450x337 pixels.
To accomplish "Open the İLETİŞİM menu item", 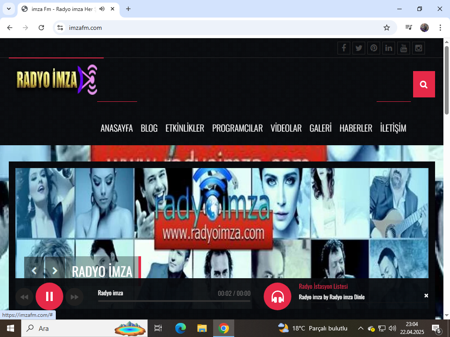I will pyautogui.click(x=393, y=128).
